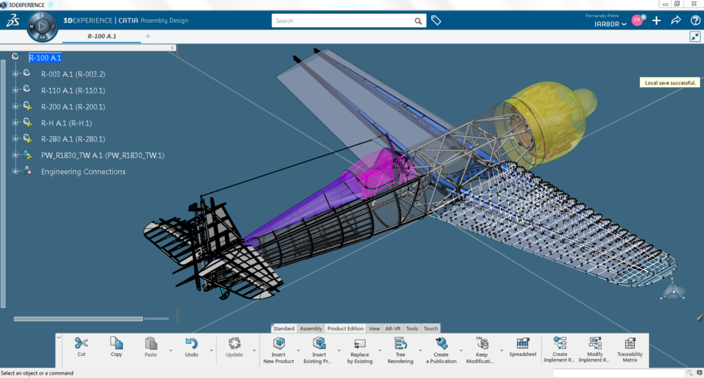Click the 3DEXPERIENCE compass play button
Image resolution: width=704 pixels, height=378 pixels.
[x=42, y=26]
